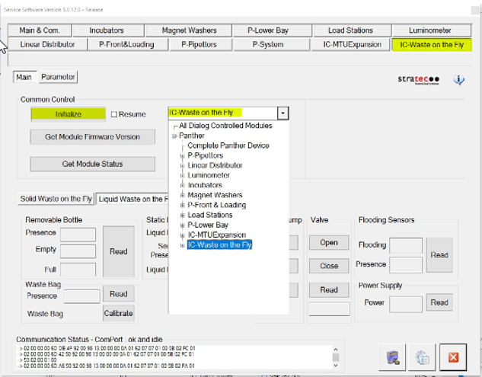482x377 pixels.
Task: Open the module selection combo box arrow
Action: point(283,113)
